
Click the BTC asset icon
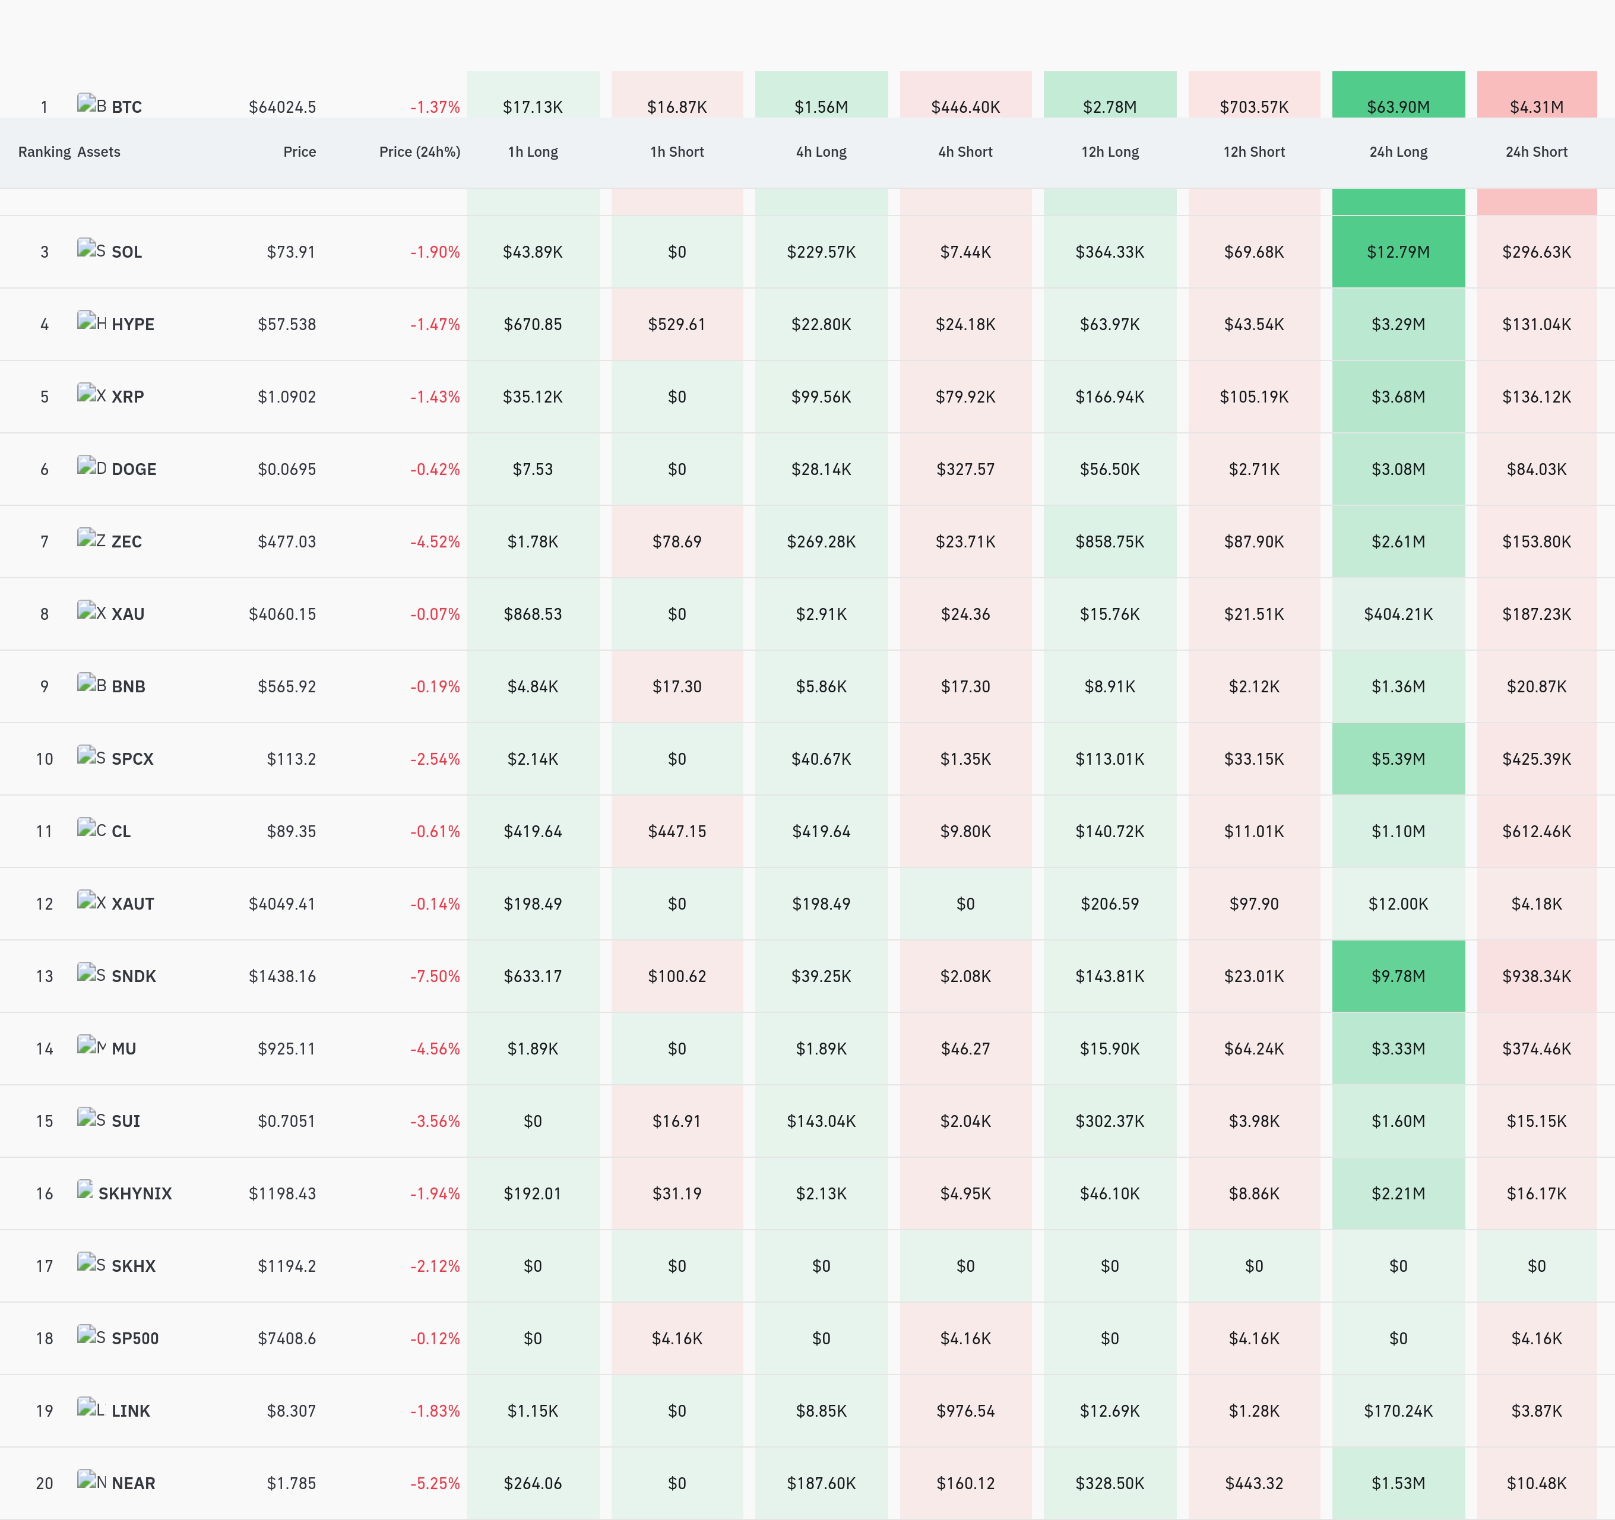pos(91,104)
